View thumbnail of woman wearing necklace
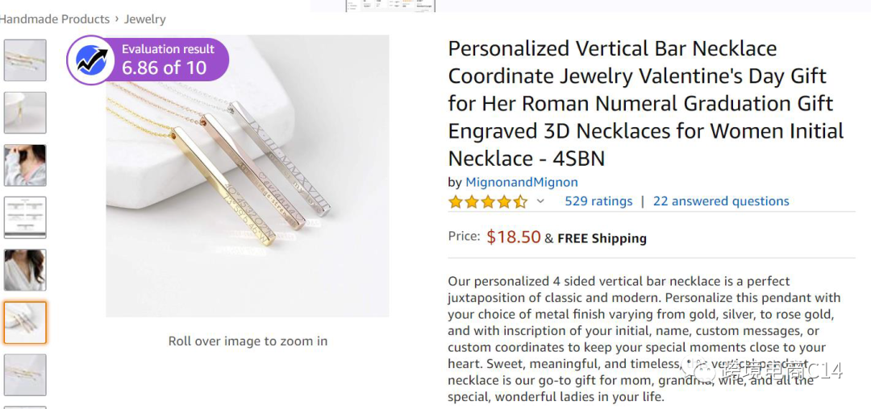871x409 pixels. [x=25, y=165]
